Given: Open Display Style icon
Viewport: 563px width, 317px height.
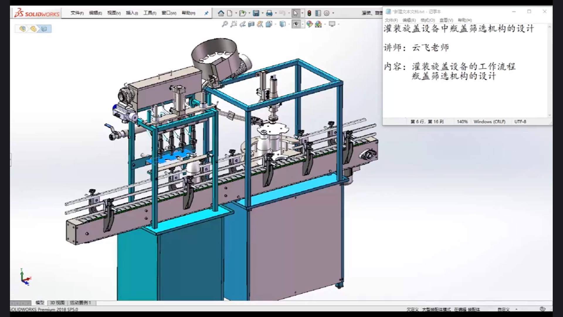Looking at the screenshot, I should (283, 24).
